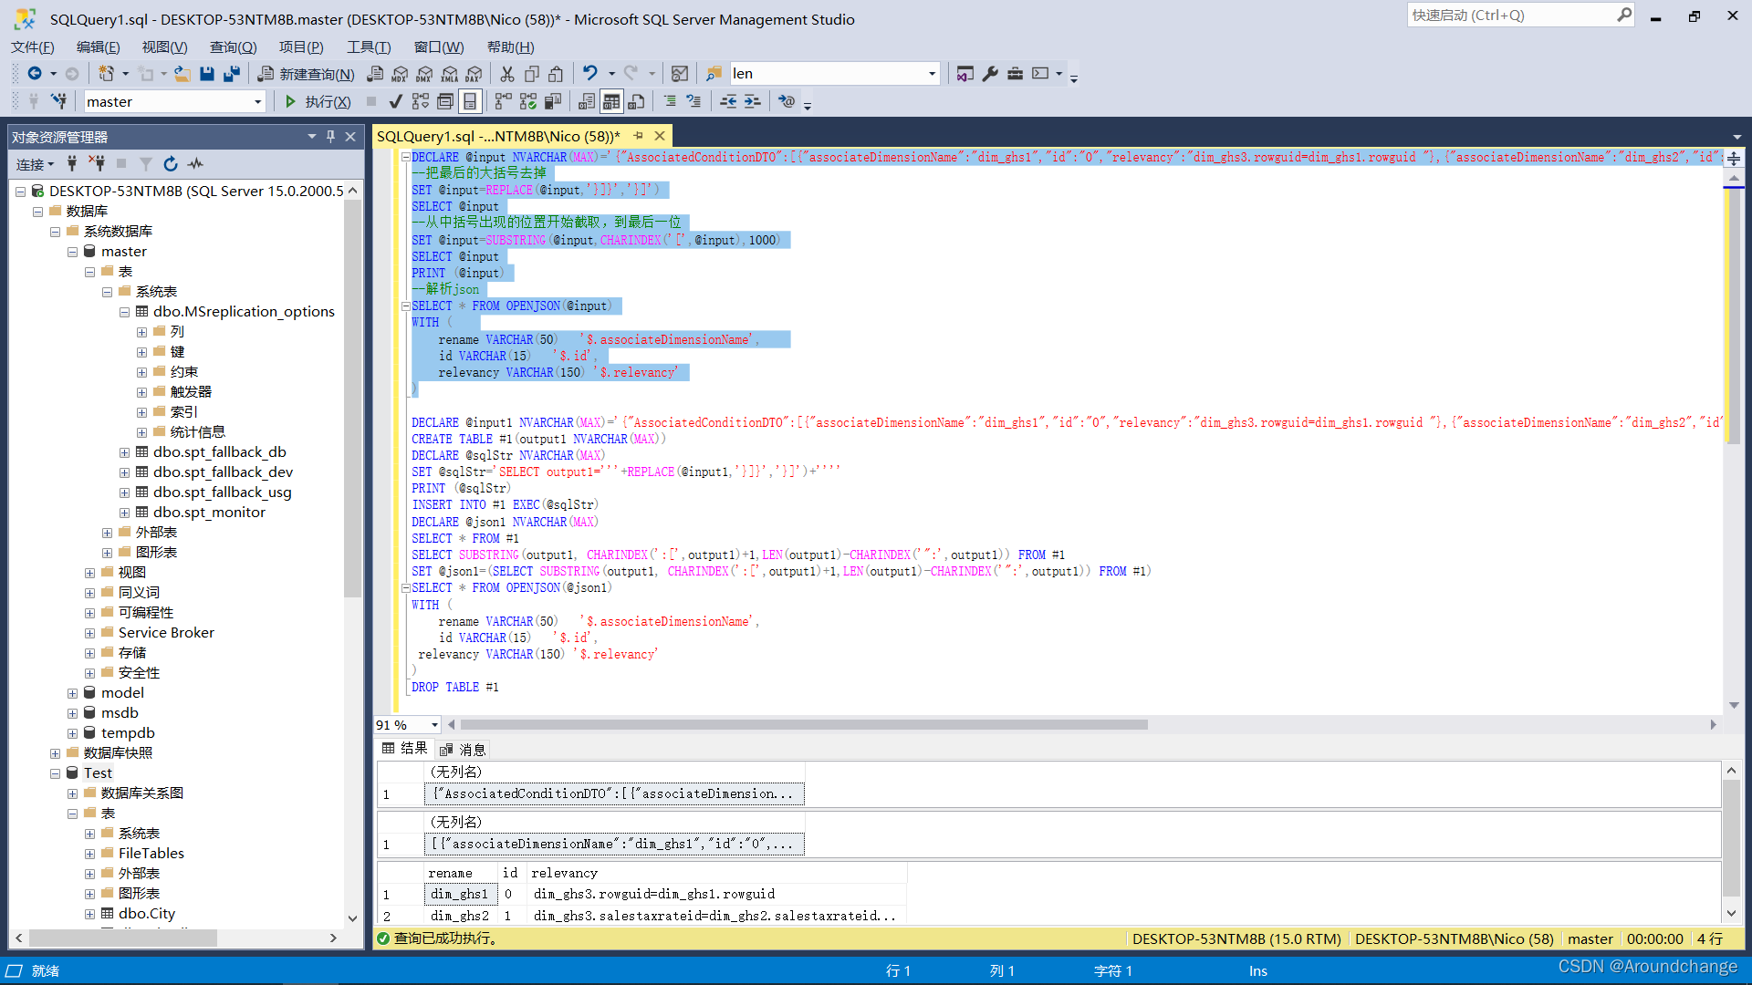The height and width of the screenshot is (985, 1752).
Task: Click the editor horizontal scrollbar
Action: tap(803, 725)
